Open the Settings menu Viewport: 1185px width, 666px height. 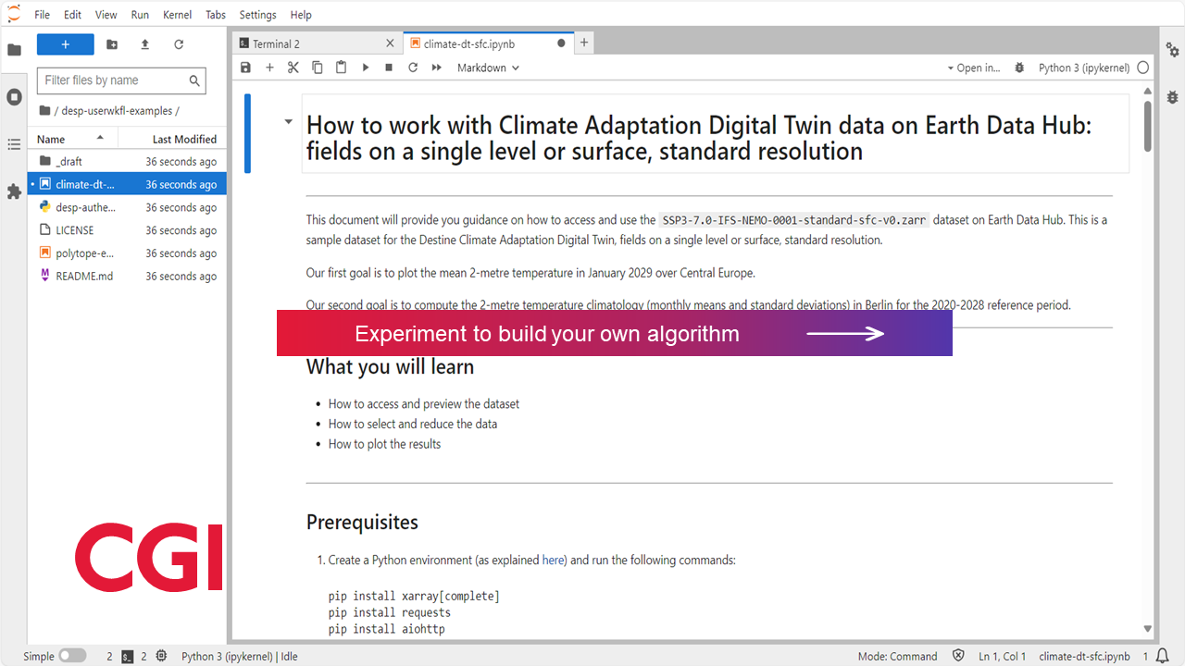pyautogui.click(x=257, y=15)
